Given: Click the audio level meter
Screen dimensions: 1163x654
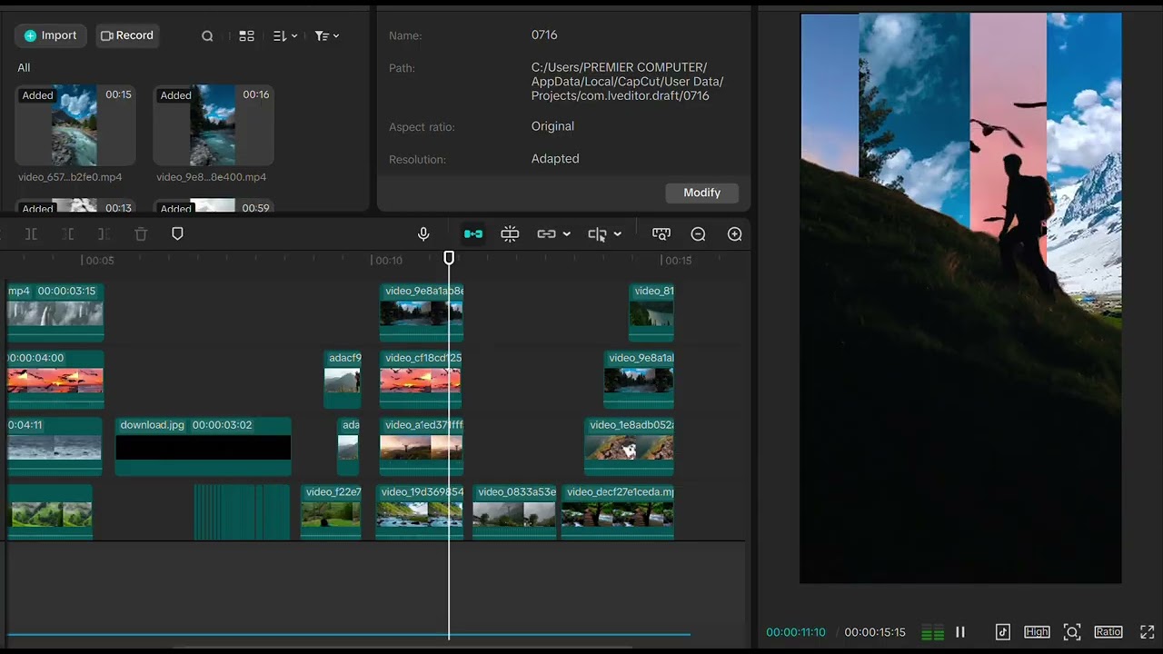Looking at the screenshot, I should (x=932, y=632).
